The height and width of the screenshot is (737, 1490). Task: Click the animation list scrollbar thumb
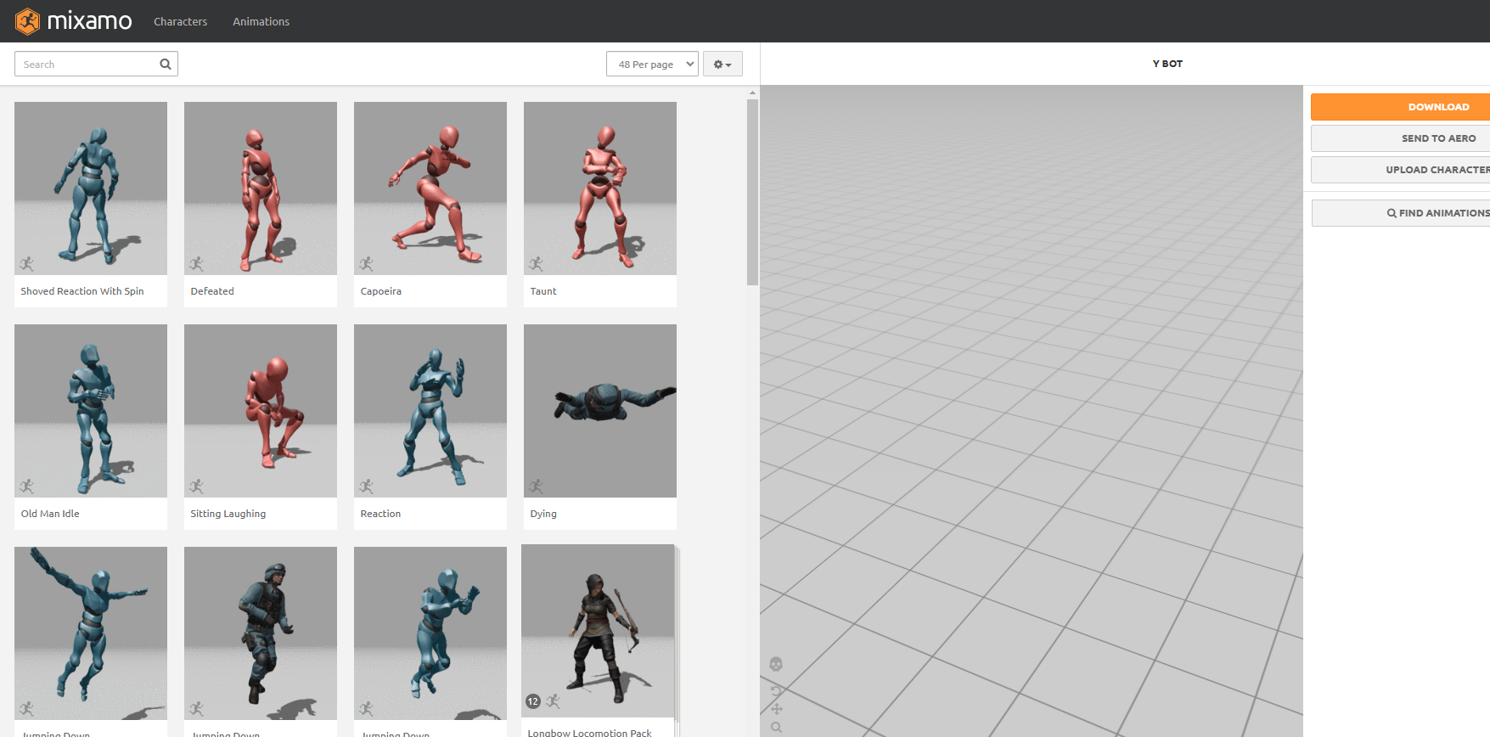click(752, 193)
